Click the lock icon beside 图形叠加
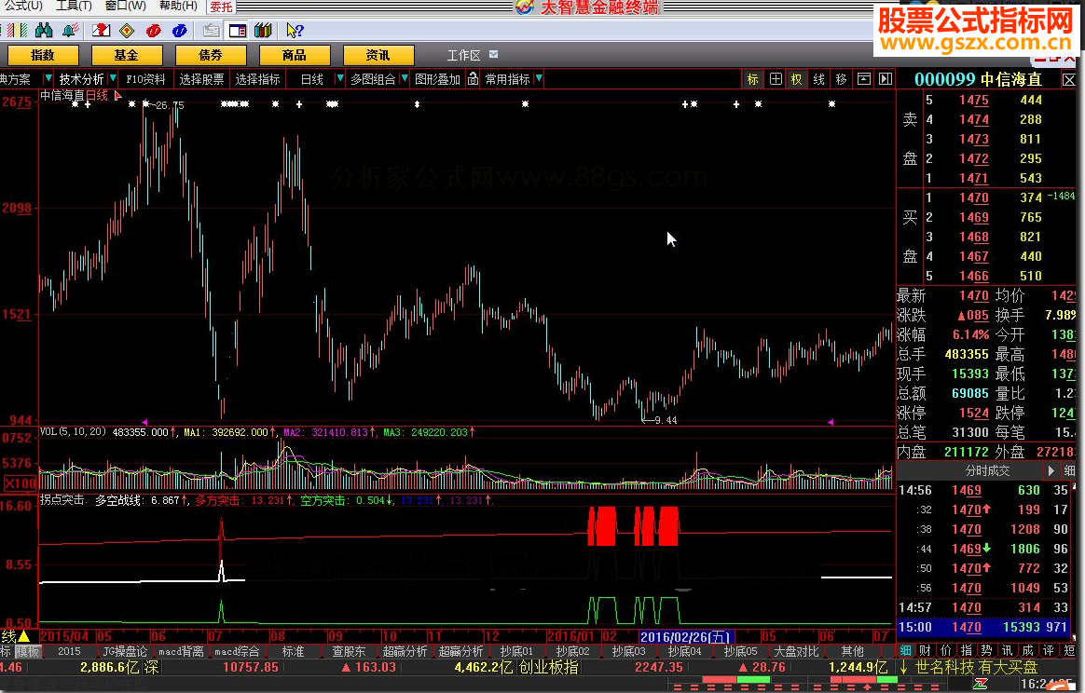The image size is (1085, 693). pos(473,79)
